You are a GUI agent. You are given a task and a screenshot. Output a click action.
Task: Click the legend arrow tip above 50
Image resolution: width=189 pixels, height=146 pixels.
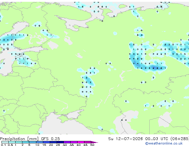point(94,142)
